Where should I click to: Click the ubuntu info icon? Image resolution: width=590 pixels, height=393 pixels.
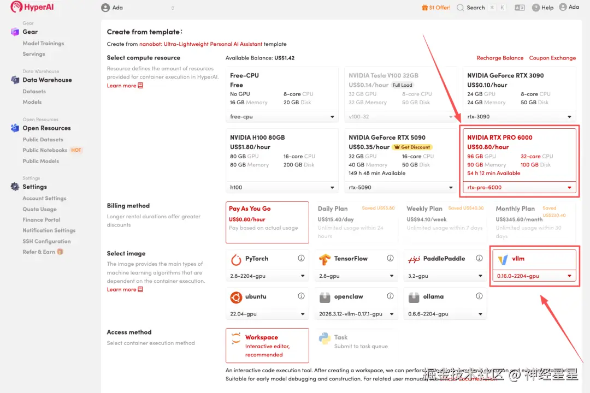(x=301, y=296)
